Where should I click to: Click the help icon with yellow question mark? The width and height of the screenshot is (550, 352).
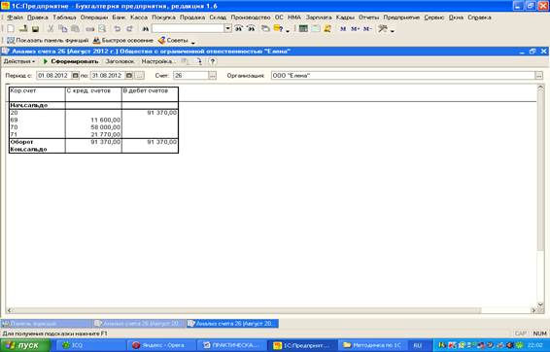(279, 29)
